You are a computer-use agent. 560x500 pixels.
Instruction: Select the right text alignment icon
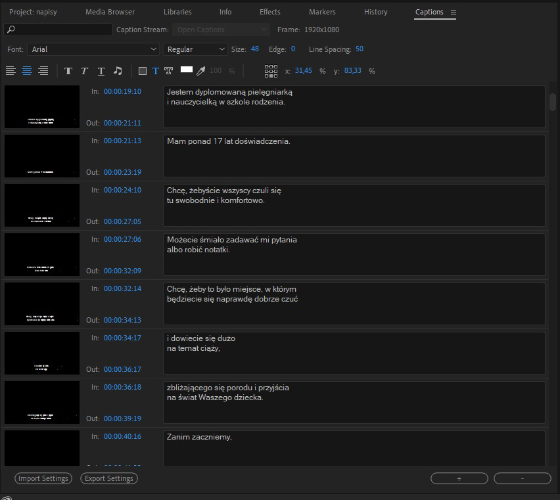click(x=43, y=71)
